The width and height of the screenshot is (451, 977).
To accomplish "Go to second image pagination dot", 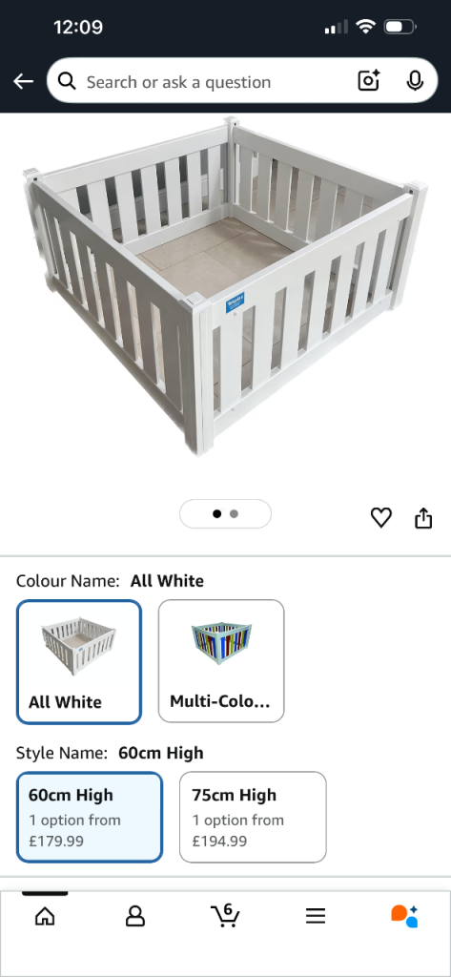I will (235, 514).
